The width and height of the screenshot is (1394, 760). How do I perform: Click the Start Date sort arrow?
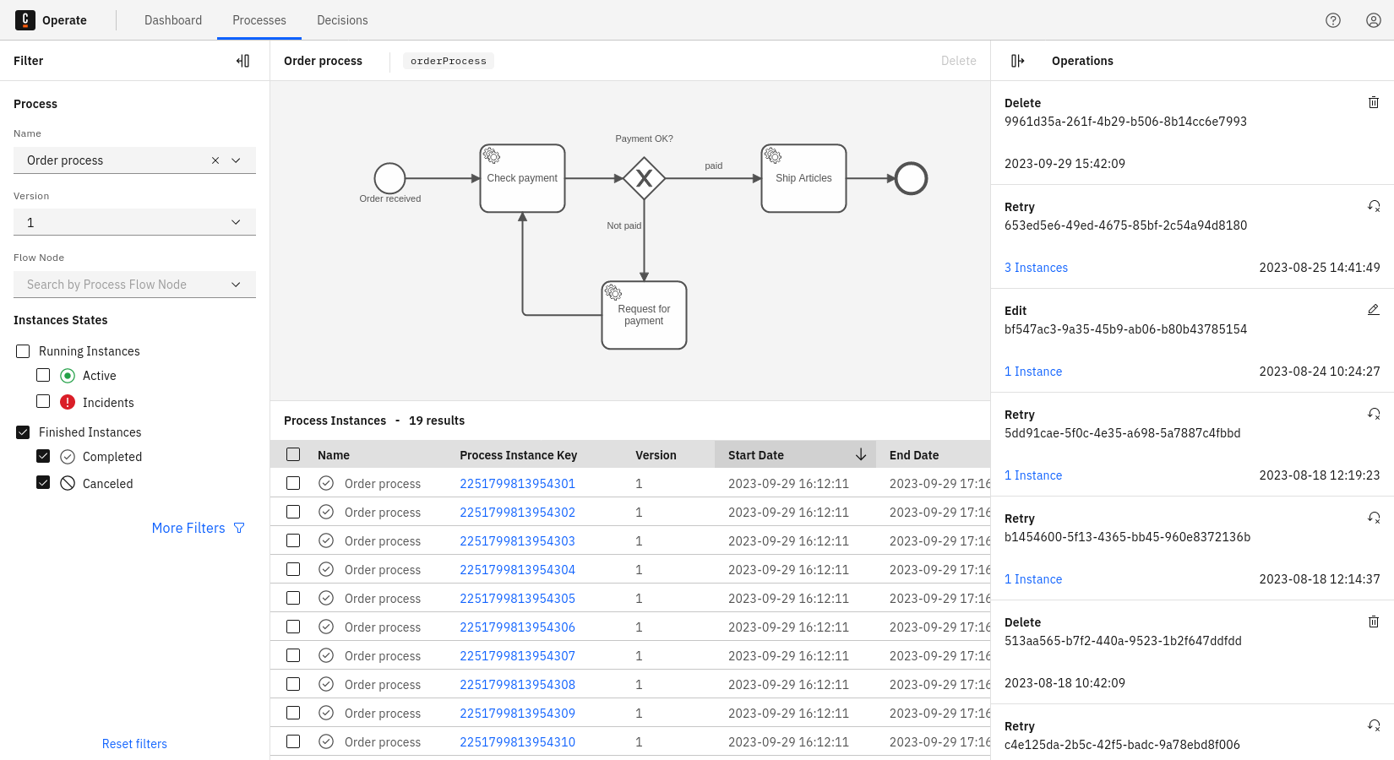point(861,455)
